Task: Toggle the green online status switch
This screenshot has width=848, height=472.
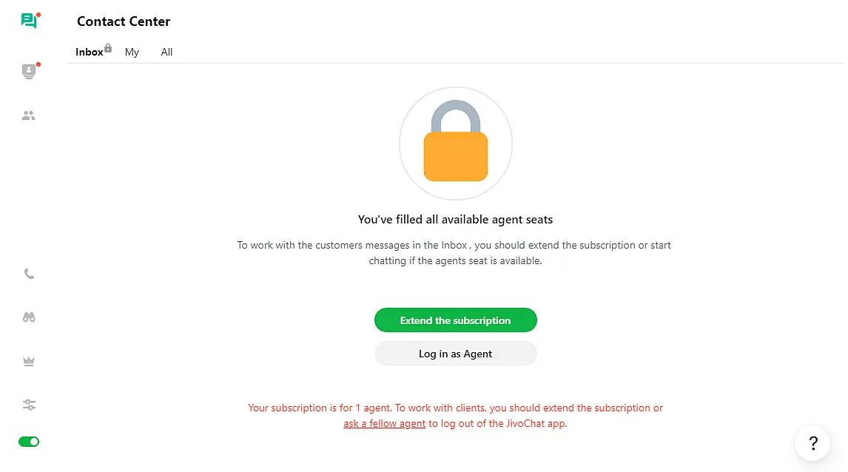Action: pyautogui.click(x=29, y=442)
